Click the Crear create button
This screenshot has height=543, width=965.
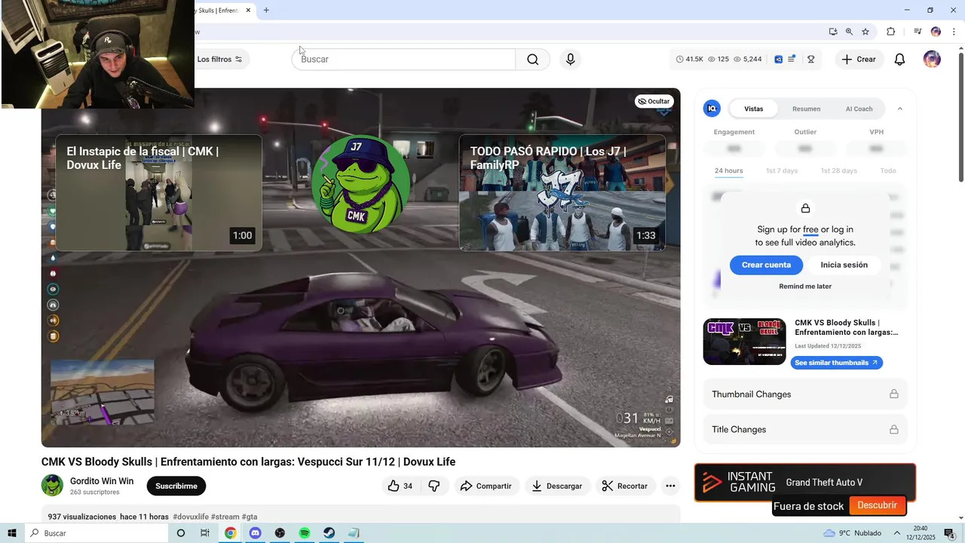pos(859,60)
